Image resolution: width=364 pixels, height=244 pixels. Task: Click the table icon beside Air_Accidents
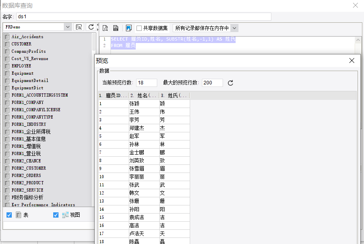(x=7, y=37)
